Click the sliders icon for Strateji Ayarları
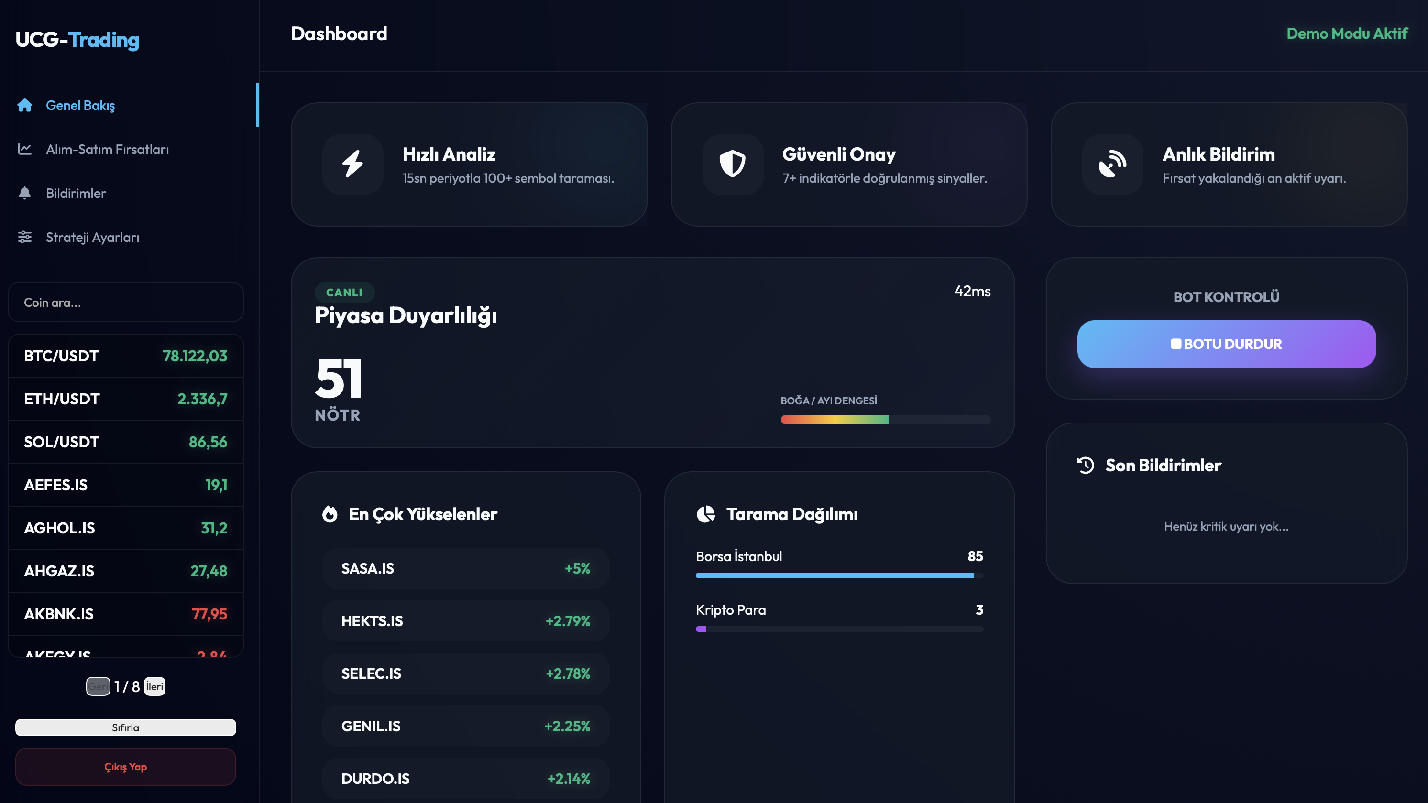This screenshot has height=803, width=1428. point(24,237)
